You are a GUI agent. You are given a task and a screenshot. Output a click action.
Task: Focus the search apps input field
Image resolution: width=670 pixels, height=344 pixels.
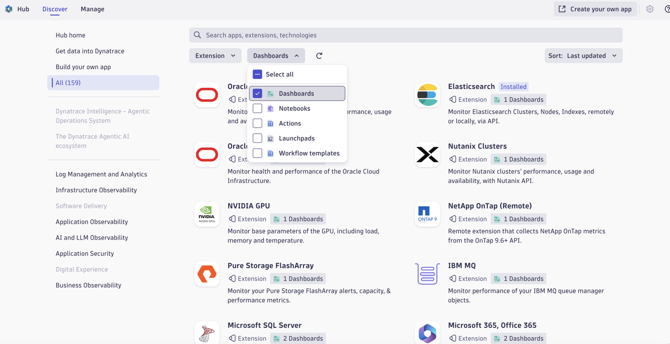pos(406,35)
